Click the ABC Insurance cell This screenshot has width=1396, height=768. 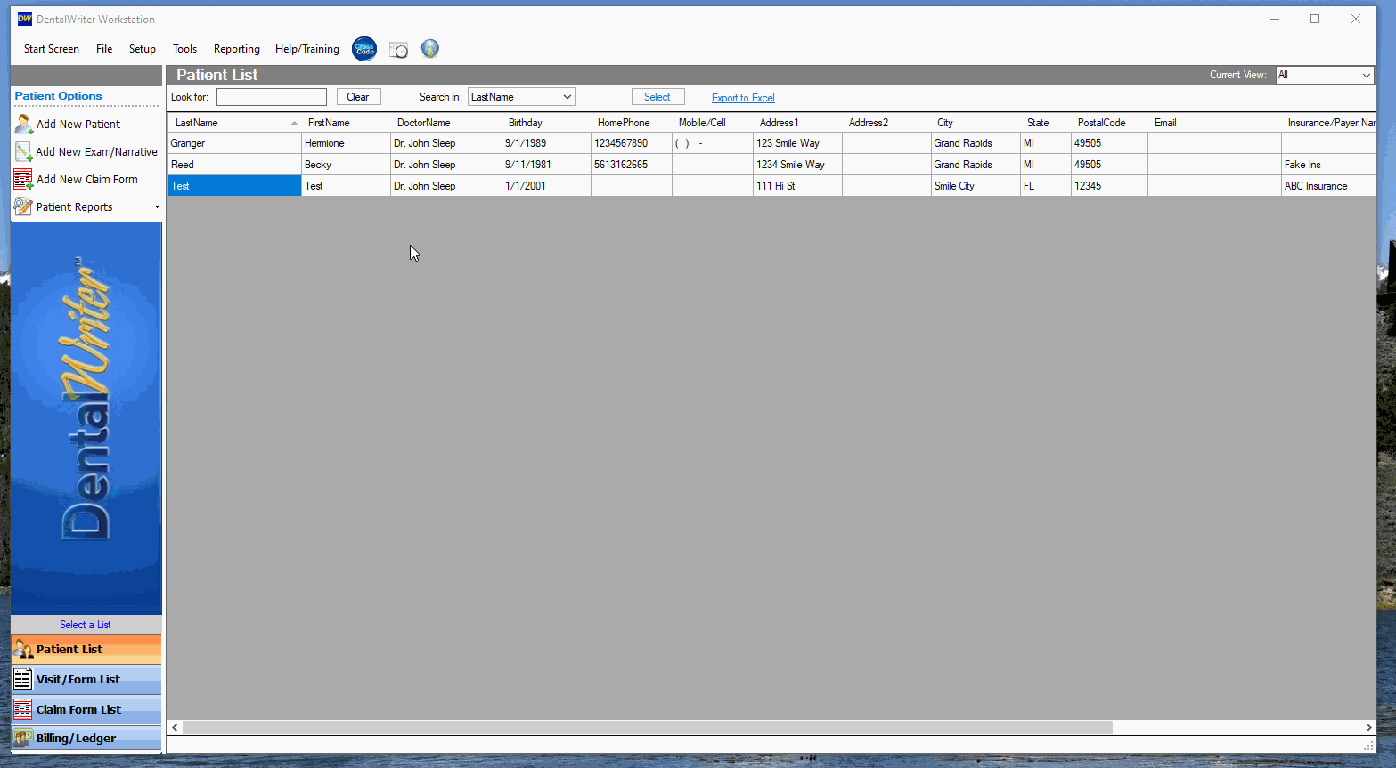[x=1328, y=186]
